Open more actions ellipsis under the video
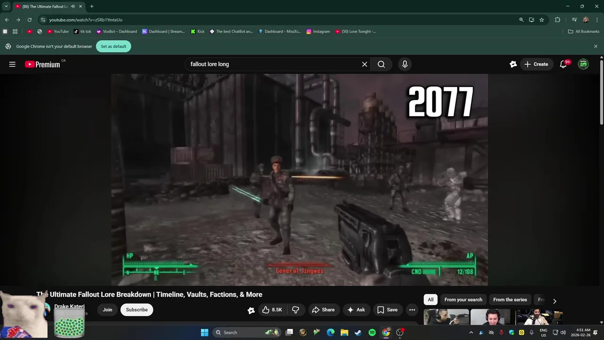The width and height of the screenshot is (604, 340). click(x=412, y=310)
